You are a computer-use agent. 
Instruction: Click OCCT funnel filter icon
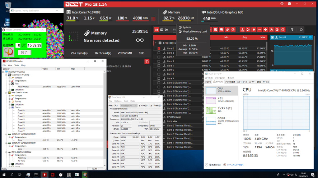292,30
